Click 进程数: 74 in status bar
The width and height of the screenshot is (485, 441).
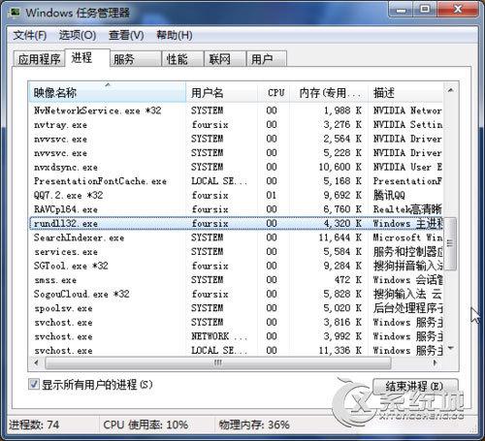pyautogui.click(x=34, y=425)
